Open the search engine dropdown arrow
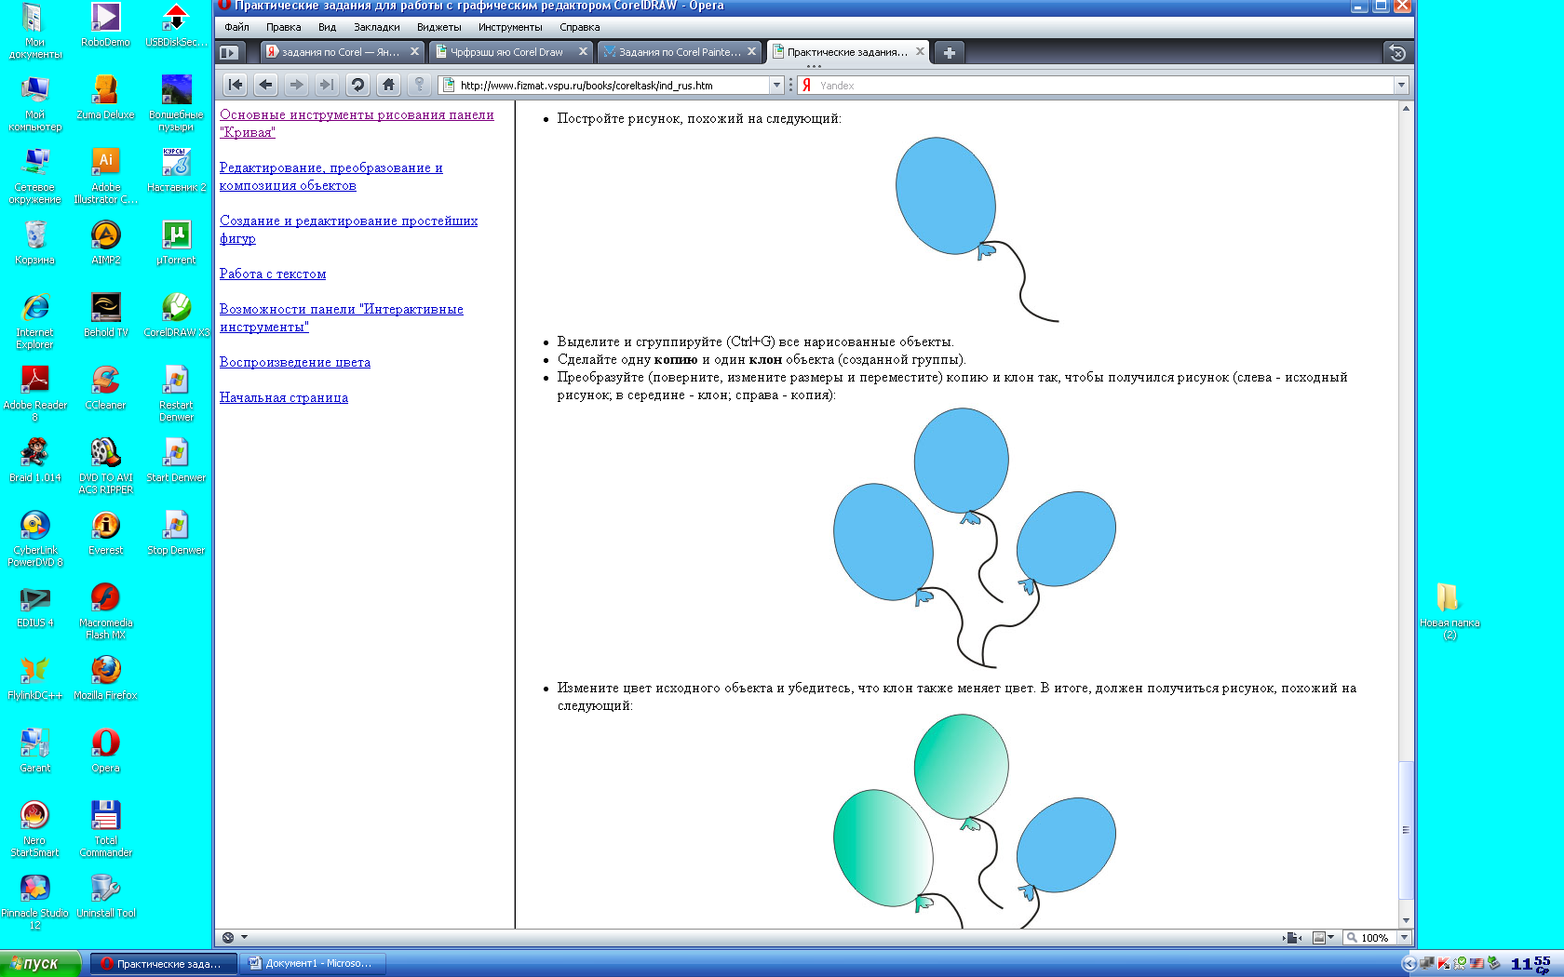Viewport: 1564px width, 977px height. [1400, 85]
